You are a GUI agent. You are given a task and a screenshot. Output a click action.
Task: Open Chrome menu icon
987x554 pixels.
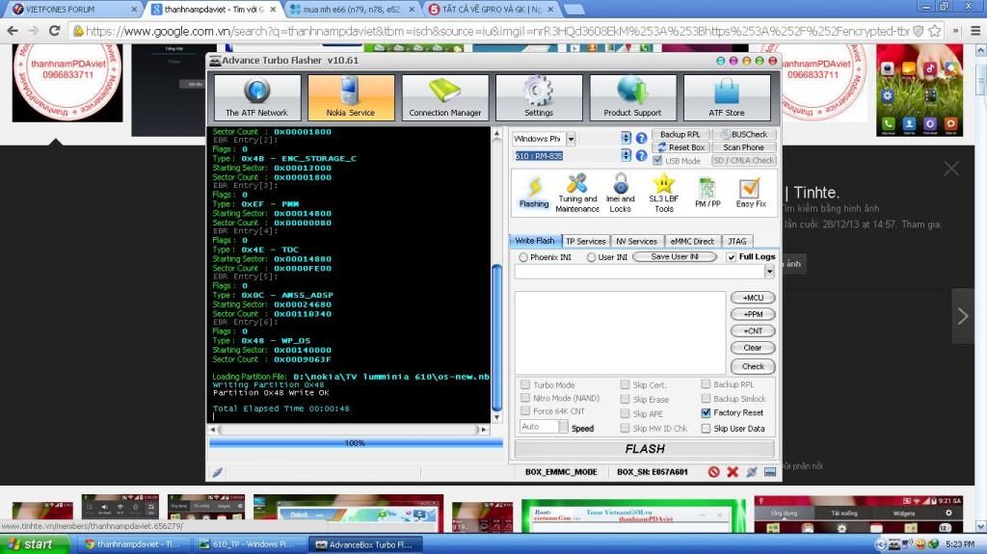coord(975,30)
